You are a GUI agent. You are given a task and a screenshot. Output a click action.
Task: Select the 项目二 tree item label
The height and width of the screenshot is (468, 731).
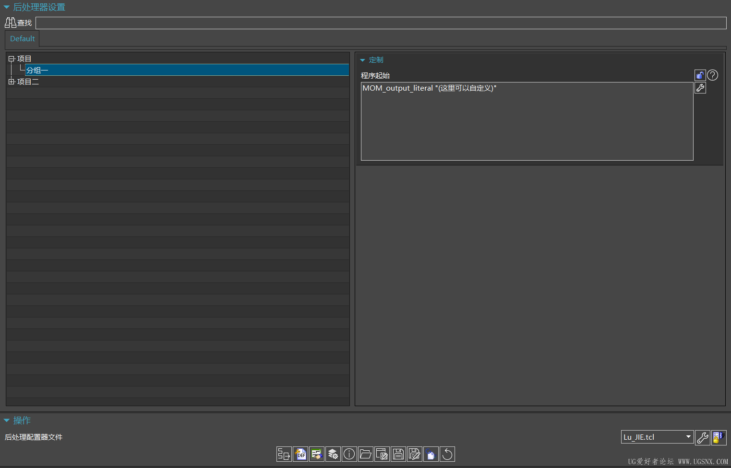[28, 82]
